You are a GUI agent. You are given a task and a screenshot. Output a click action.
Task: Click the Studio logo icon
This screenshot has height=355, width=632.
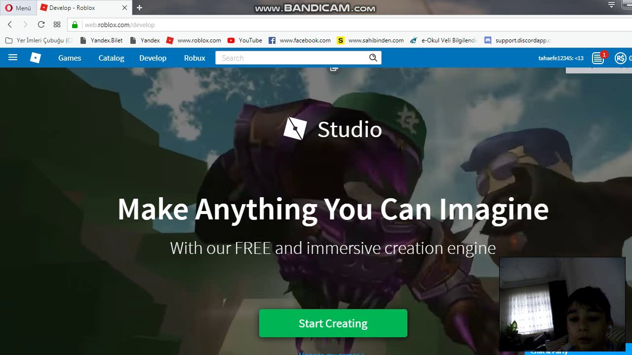click(x=295, y=129)
